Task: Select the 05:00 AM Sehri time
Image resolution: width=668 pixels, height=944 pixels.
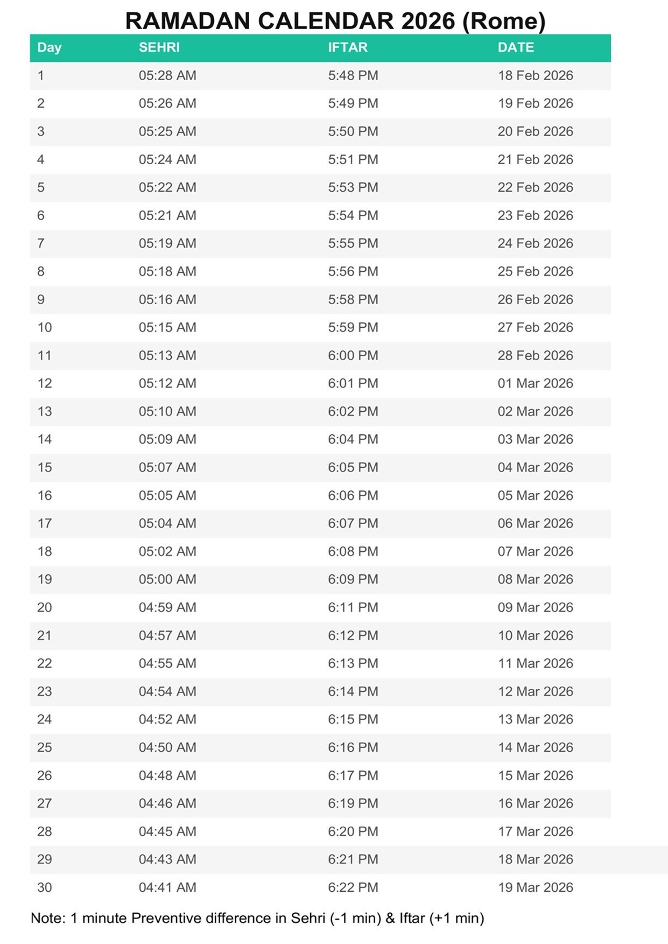Action: [167, 579]
